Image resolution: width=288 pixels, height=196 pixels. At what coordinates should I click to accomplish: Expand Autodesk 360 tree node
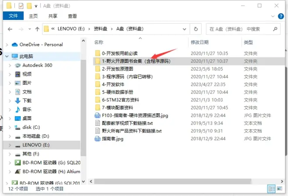[10, 65]
